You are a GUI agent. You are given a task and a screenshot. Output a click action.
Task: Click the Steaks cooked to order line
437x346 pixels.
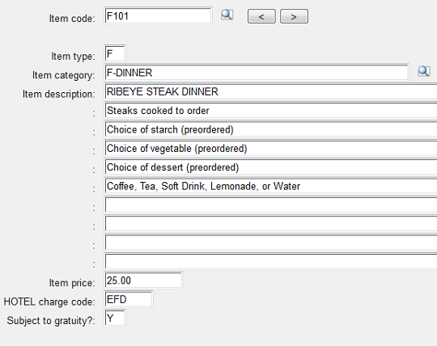coord(271,111)
